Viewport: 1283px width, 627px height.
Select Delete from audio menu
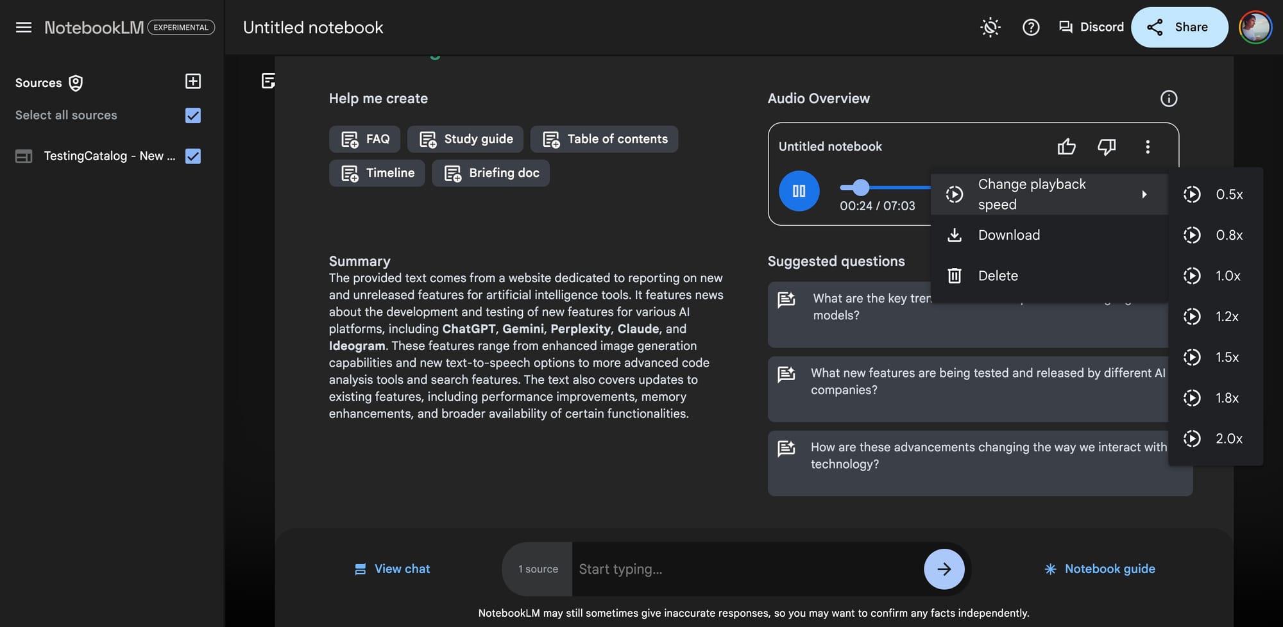point(1049,276)
